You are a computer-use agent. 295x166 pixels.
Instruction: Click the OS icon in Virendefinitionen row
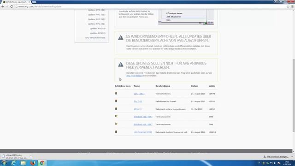coord(116,93)
